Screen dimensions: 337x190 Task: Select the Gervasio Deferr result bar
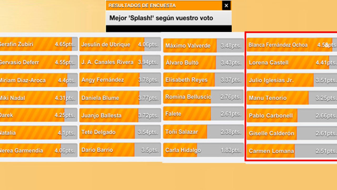(x=38, y=62)
